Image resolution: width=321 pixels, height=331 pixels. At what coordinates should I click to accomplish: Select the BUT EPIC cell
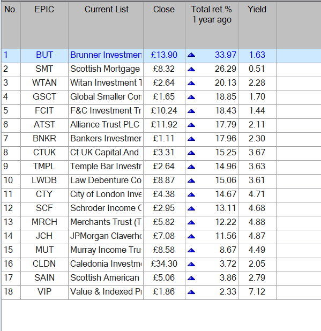[x=44, y=55]
